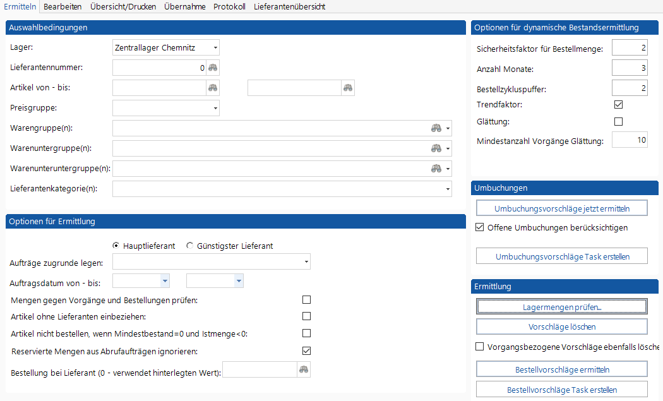Viewport: 663px width, 401px height.
Task: Click the 'Anzahl Monate' input field
Action: click(x=630, y=68)
